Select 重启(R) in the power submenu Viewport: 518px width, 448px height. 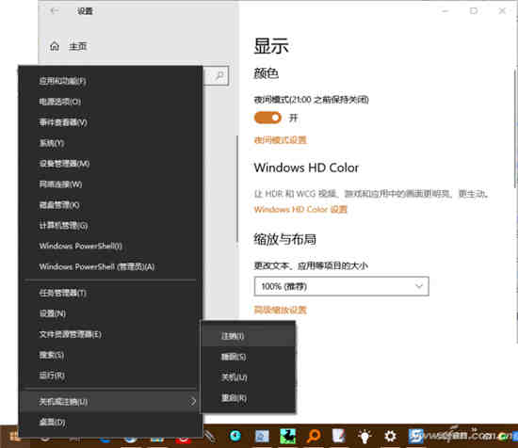[x=234, y=398]
